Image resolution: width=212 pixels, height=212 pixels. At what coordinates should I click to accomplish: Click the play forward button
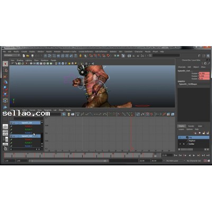point(194,155)
